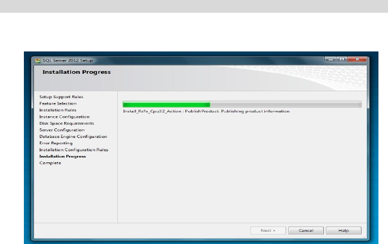Maximize the SQL Server Setup window

(x=342, y=59)
